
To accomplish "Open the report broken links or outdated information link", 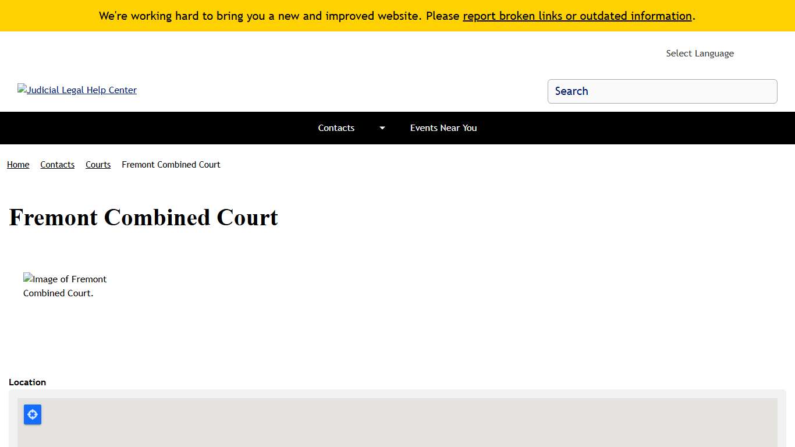I will coord(577,16).
